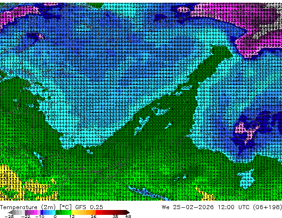Click the 12 legend label
The image size is (282, 218).
click(x=72, y=216)
